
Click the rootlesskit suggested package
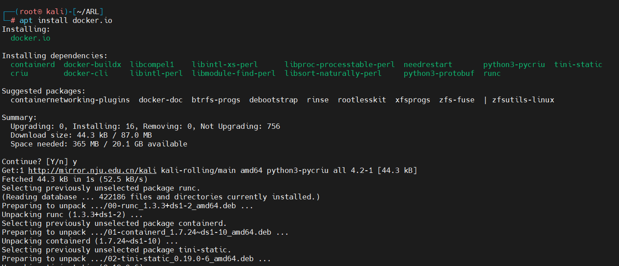pos(362,100)
